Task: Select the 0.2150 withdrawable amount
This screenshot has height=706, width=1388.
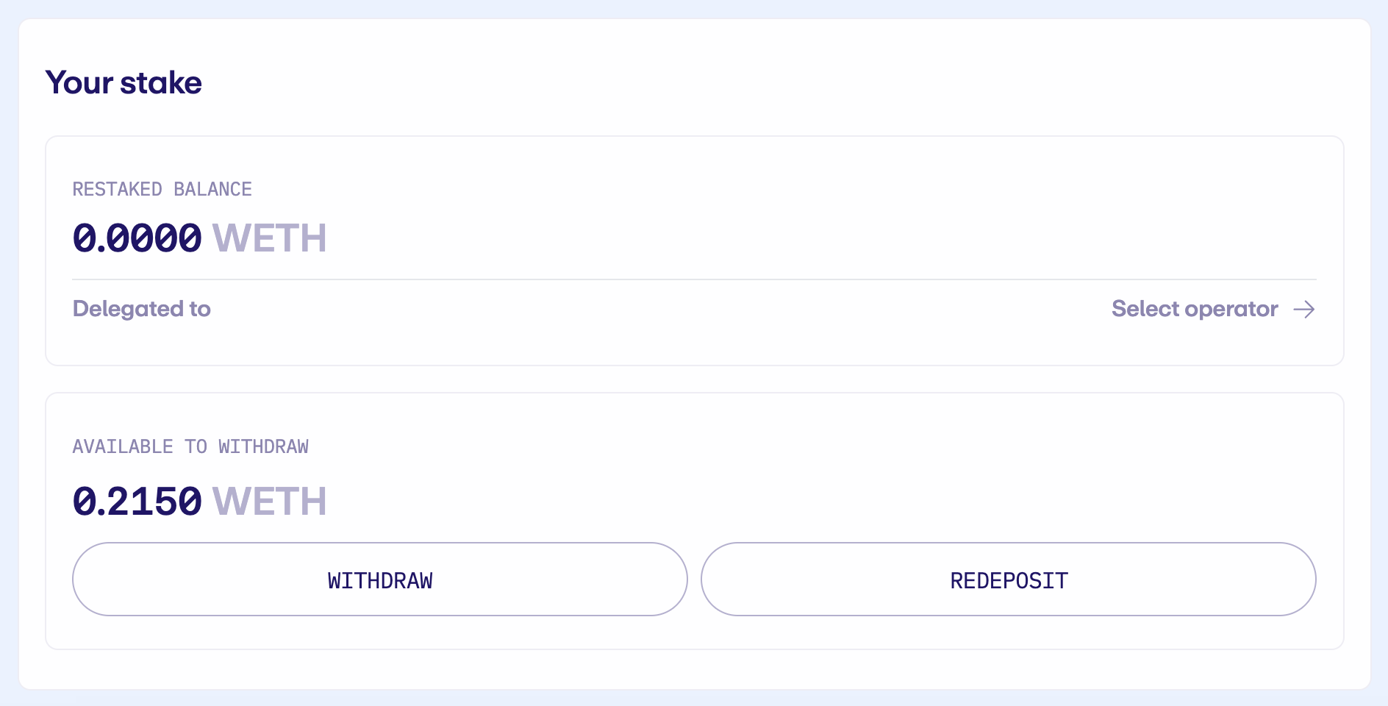Action: pos(137,502)
